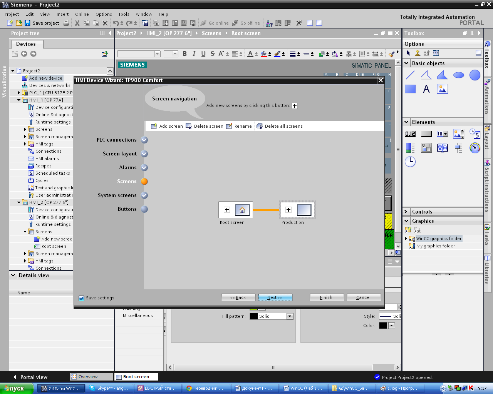Click the Save project disk icon
Screen dimensions: 493x394
pos(27,23)
